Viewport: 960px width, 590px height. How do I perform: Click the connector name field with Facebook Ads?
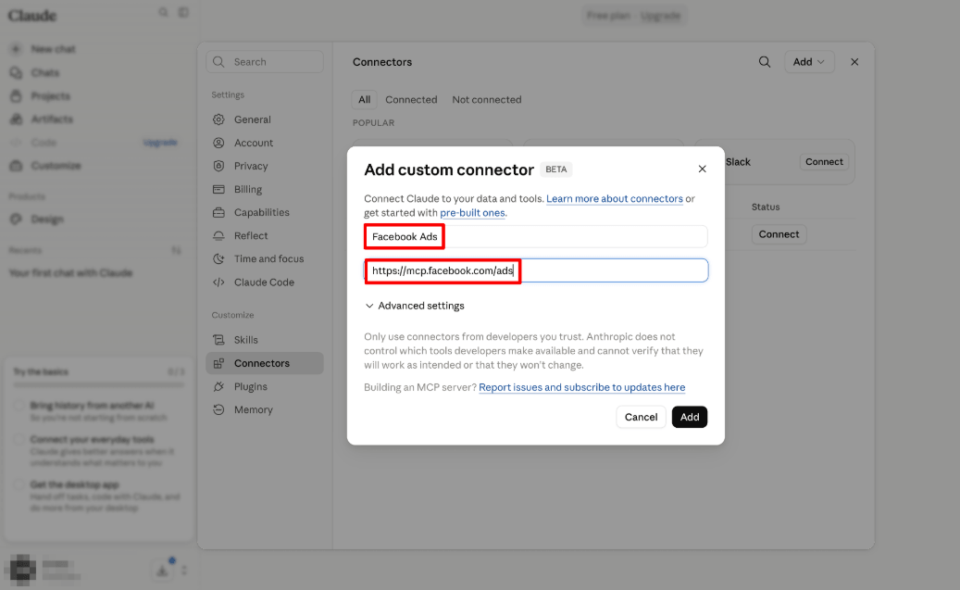536,236
